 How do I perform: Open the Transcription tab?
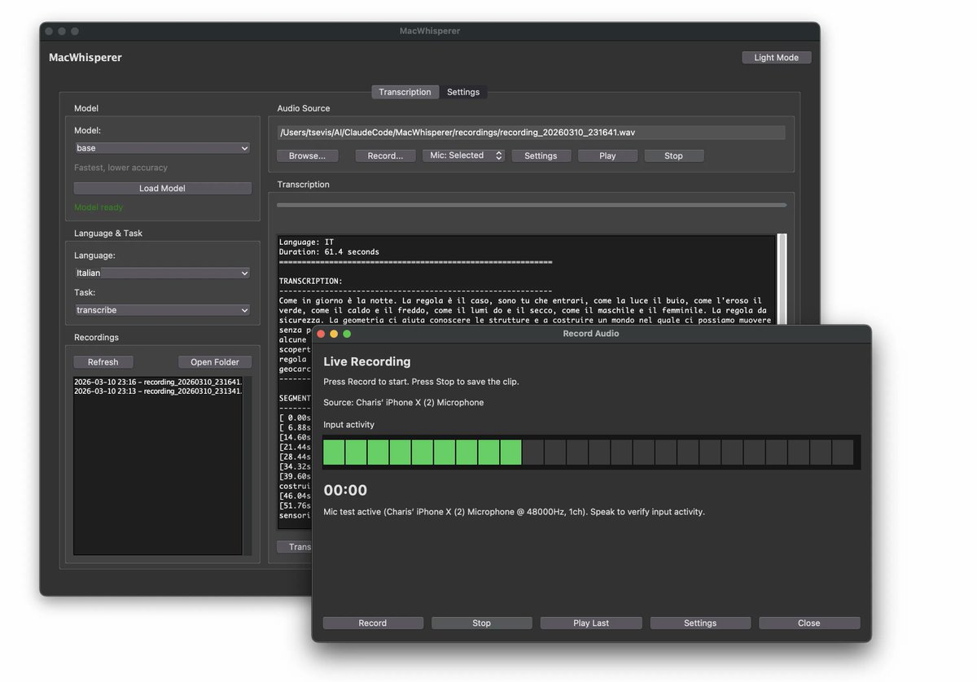(405, 92)
